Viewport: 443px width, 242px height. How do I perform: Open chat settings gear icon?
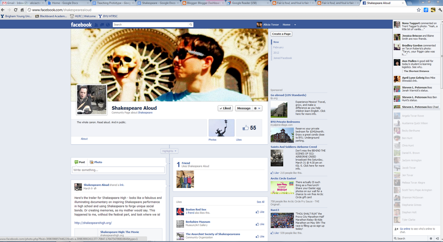431,238
